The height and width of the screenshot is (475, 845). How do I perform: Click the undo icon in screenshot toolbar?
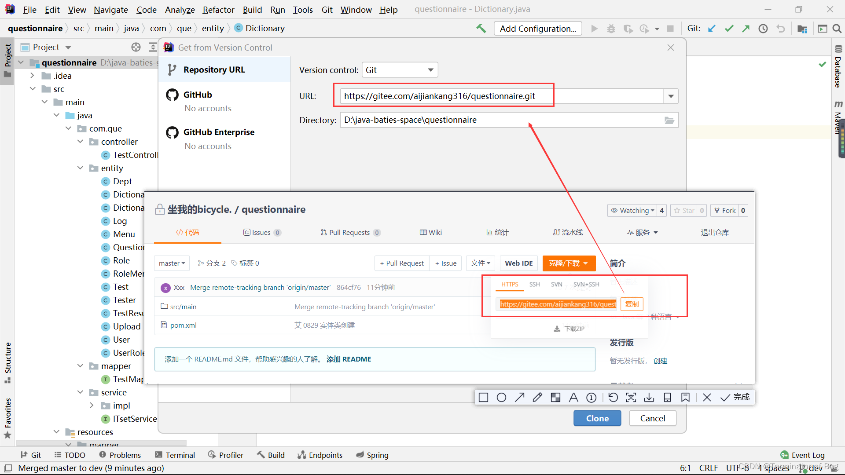(613, 398)
